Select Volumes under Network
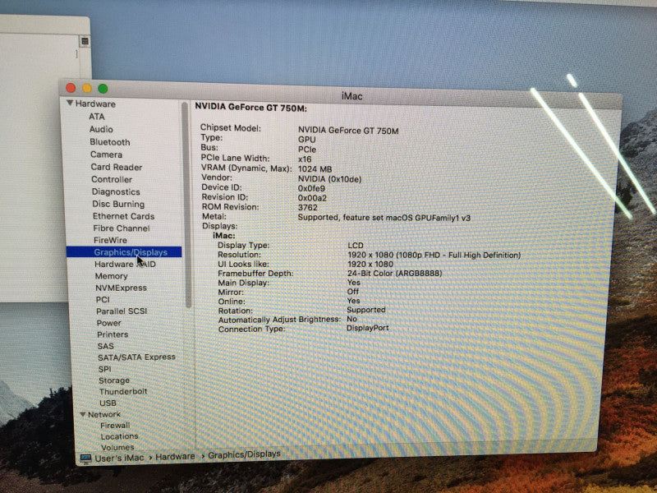657x493 pixels. pos(117,447)
